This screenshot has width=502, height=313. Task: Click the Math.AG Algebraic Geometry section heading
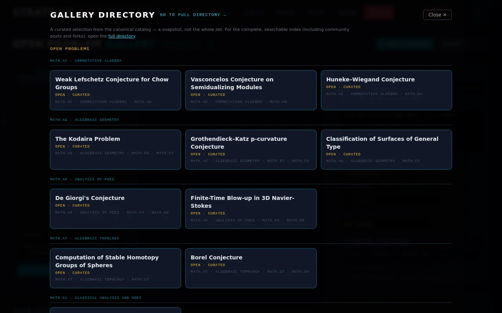click(85, 120)
